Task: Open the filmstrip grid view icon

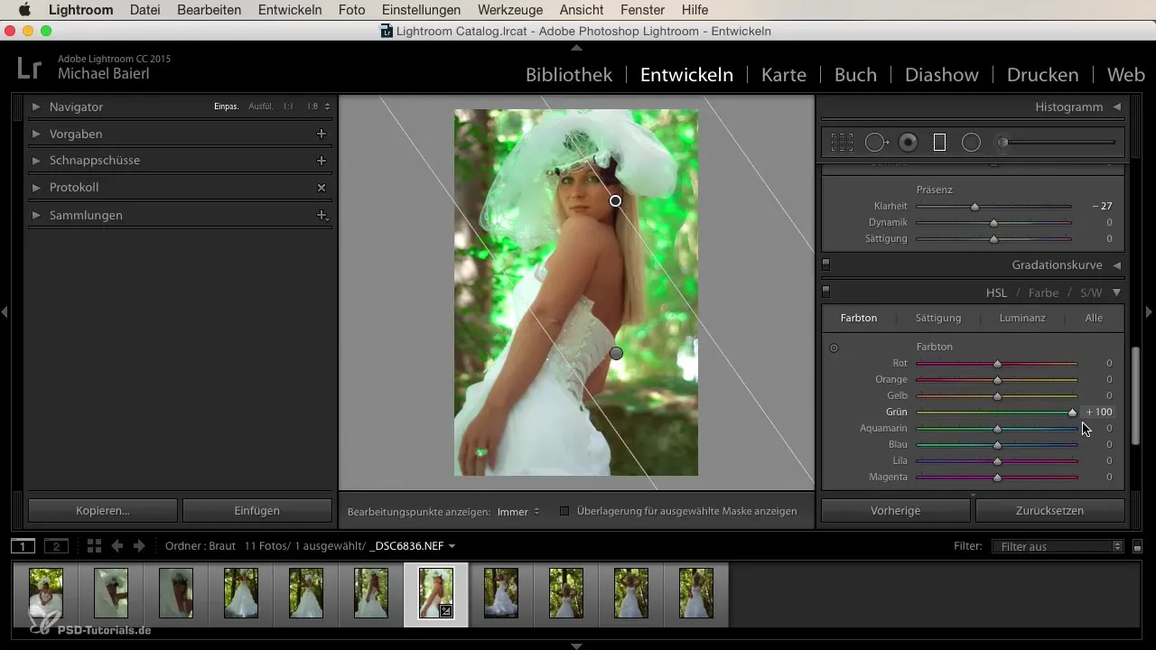Action: tap(94, 546)
